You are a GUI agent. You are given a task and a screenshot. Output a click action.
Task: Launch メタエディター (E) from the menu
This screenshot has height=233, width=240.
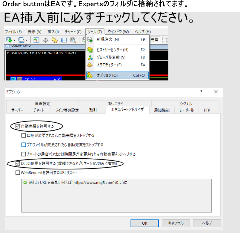pos(109,65)
